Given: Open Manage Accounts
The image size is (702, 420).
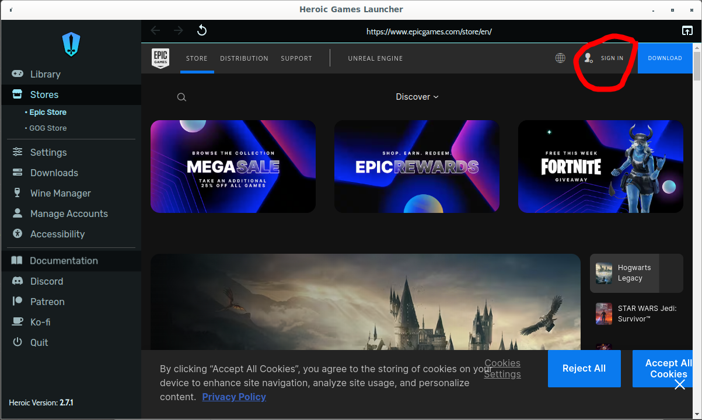Looking at the screenshot, I should tap(69, 213).
